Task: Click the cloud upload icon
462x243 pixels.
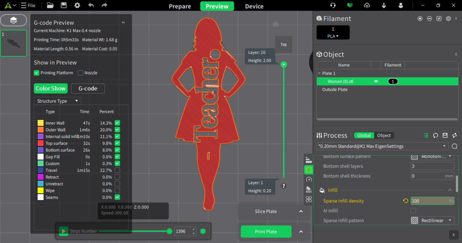Action: 367,5
